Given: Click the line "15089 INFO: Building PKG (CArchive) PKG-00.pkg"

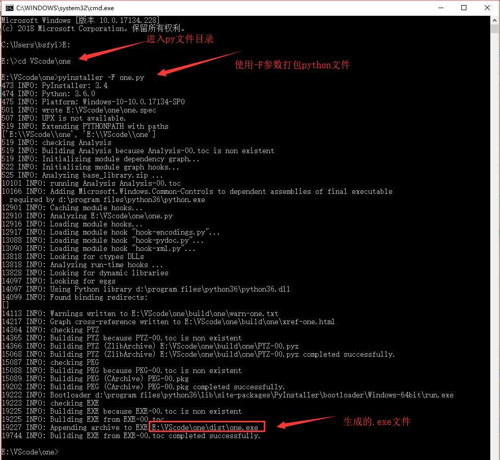Looking at the screenshot, I should (95, 379).
